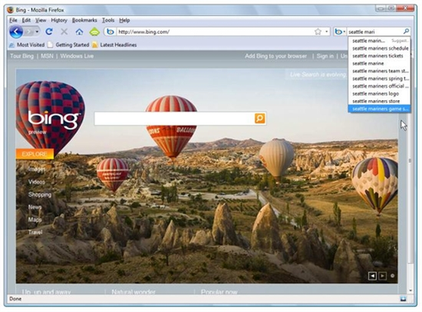
Task: Click the Stop loading X icon
Action: pos(64,32)
